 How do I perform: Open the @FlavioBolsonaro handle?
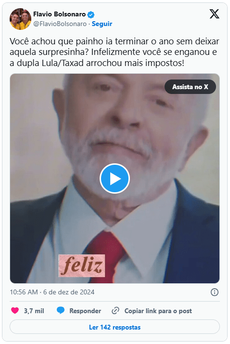point(60,24)
